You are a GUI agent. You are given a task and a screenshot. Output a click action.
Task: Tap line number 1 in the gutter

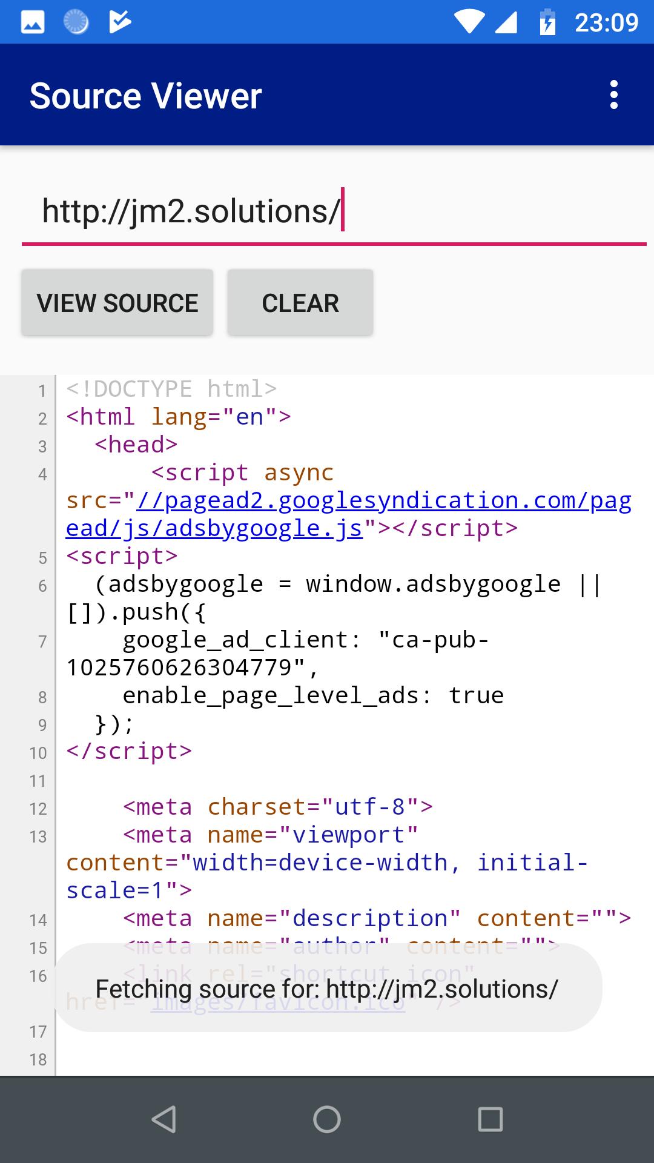tap(42, 391)
